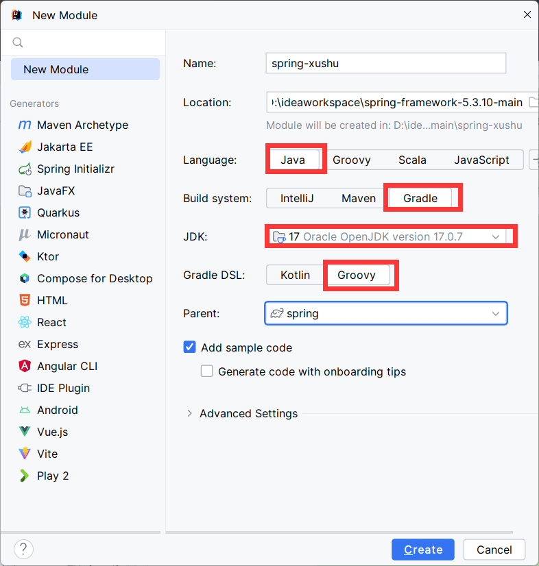This screenshot has height=566, width=539.
Task: Close the New Module dialog
Action: pyautogui.click(x=527, y=14)
